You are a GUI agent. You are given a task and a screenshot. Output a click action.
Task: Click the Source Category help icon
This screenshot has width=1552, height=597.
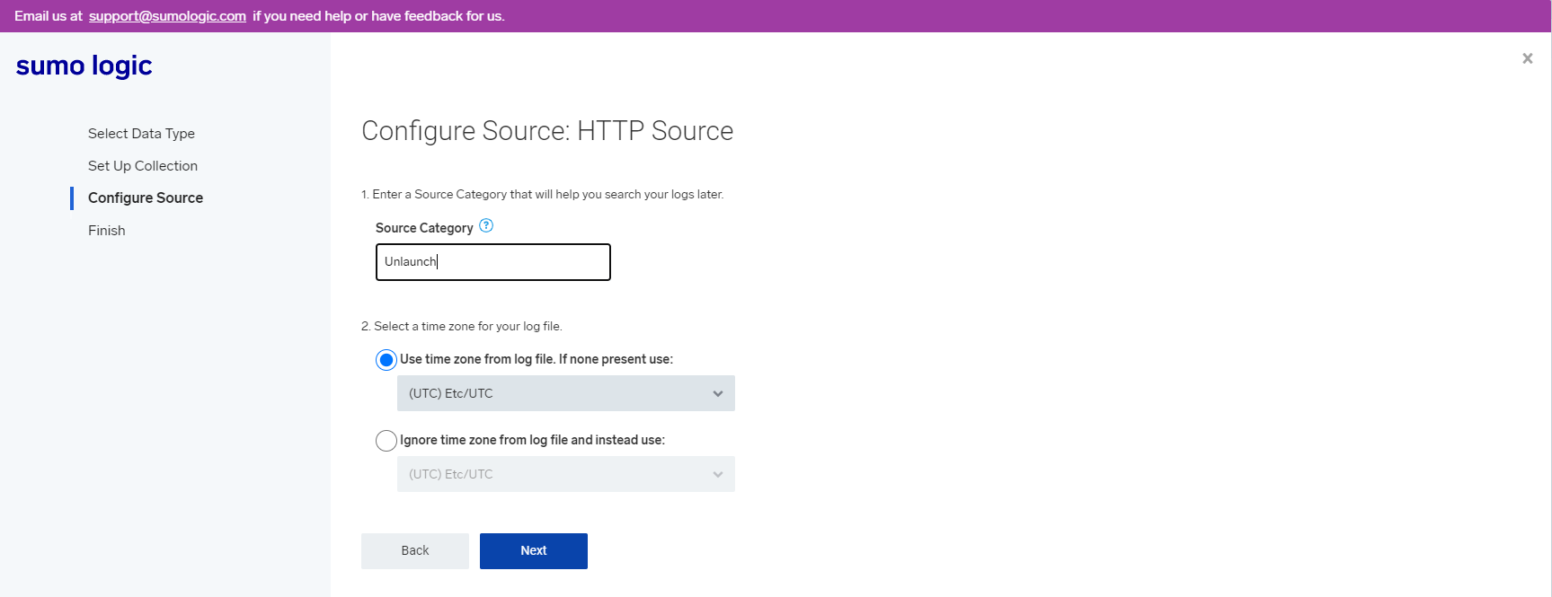[486, 226]
